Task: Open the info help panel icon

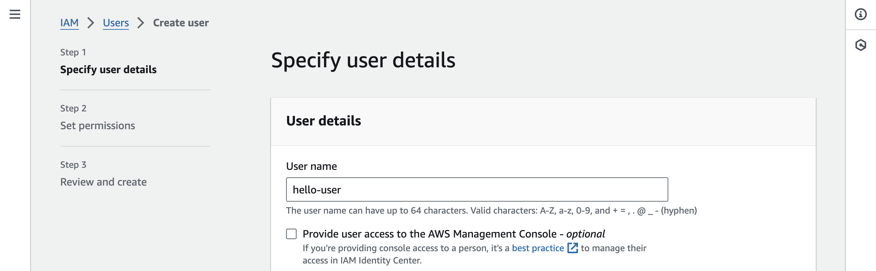Action: [861, 14]
